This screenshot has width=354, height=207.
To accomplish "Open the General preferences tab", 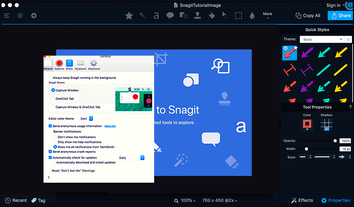I will pos(48,65).
